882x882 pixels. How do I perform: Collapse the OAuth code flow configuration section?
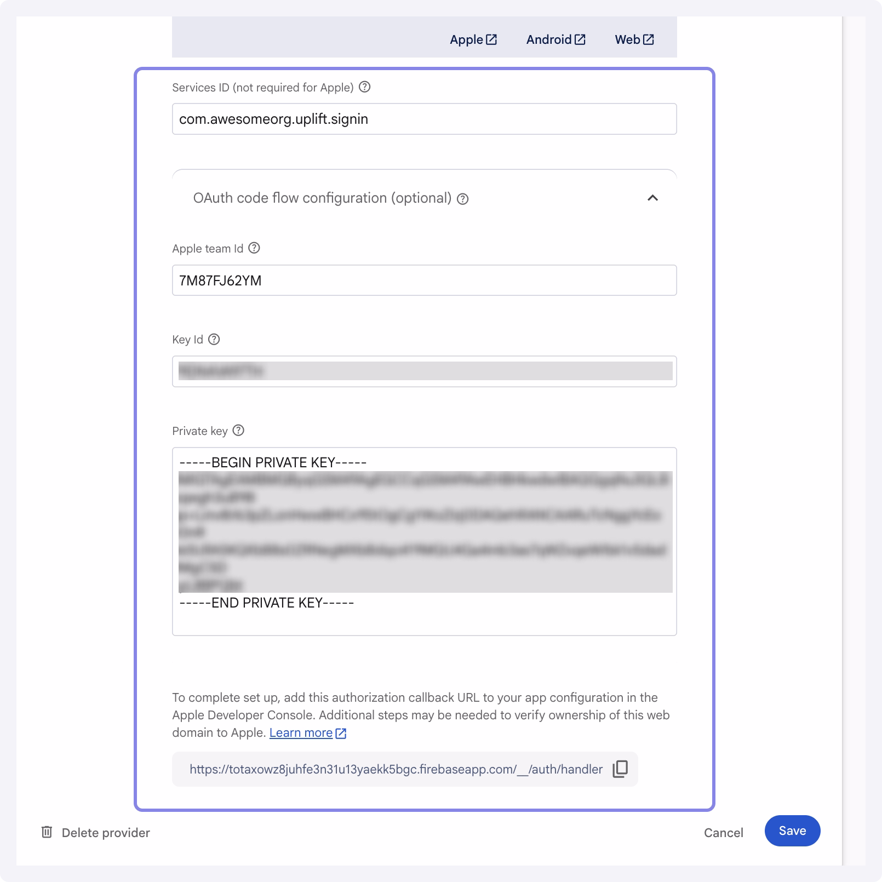652,199
